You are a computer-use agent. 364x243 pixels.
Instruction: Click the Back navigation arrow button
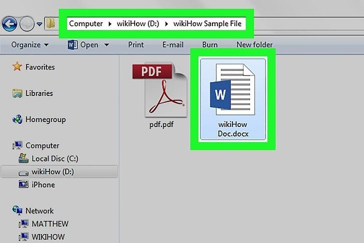pyautogui.click(x=9, y=22)
